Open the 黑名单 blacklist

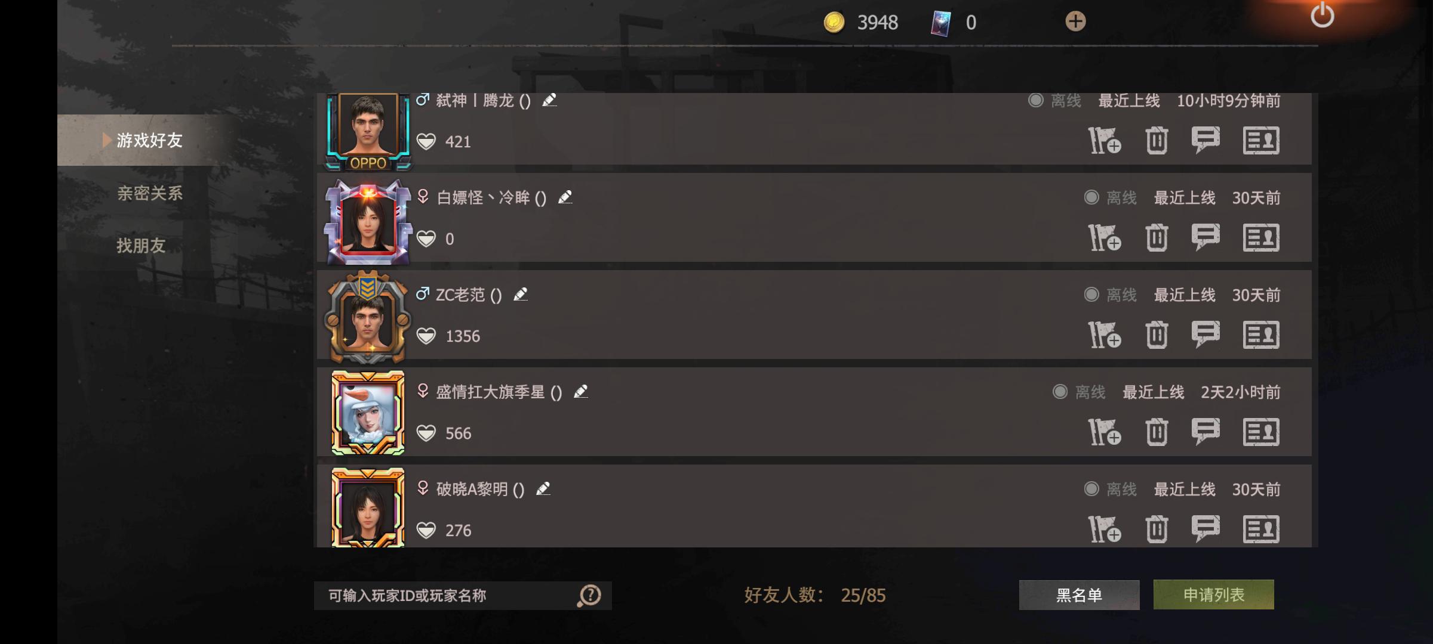(1079, 595)
